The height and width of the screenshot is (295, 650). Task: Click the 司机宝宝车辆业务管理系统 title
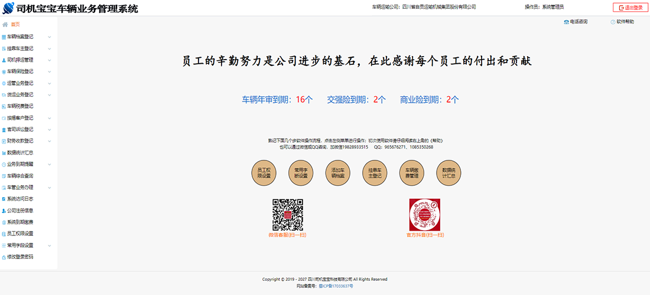pos(77,8)
